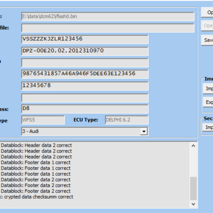Click the Import button in the Sec group

(208, 127)
